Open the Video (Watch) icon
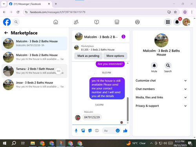This screenshot has width=196, height=147. click(96, 22)
